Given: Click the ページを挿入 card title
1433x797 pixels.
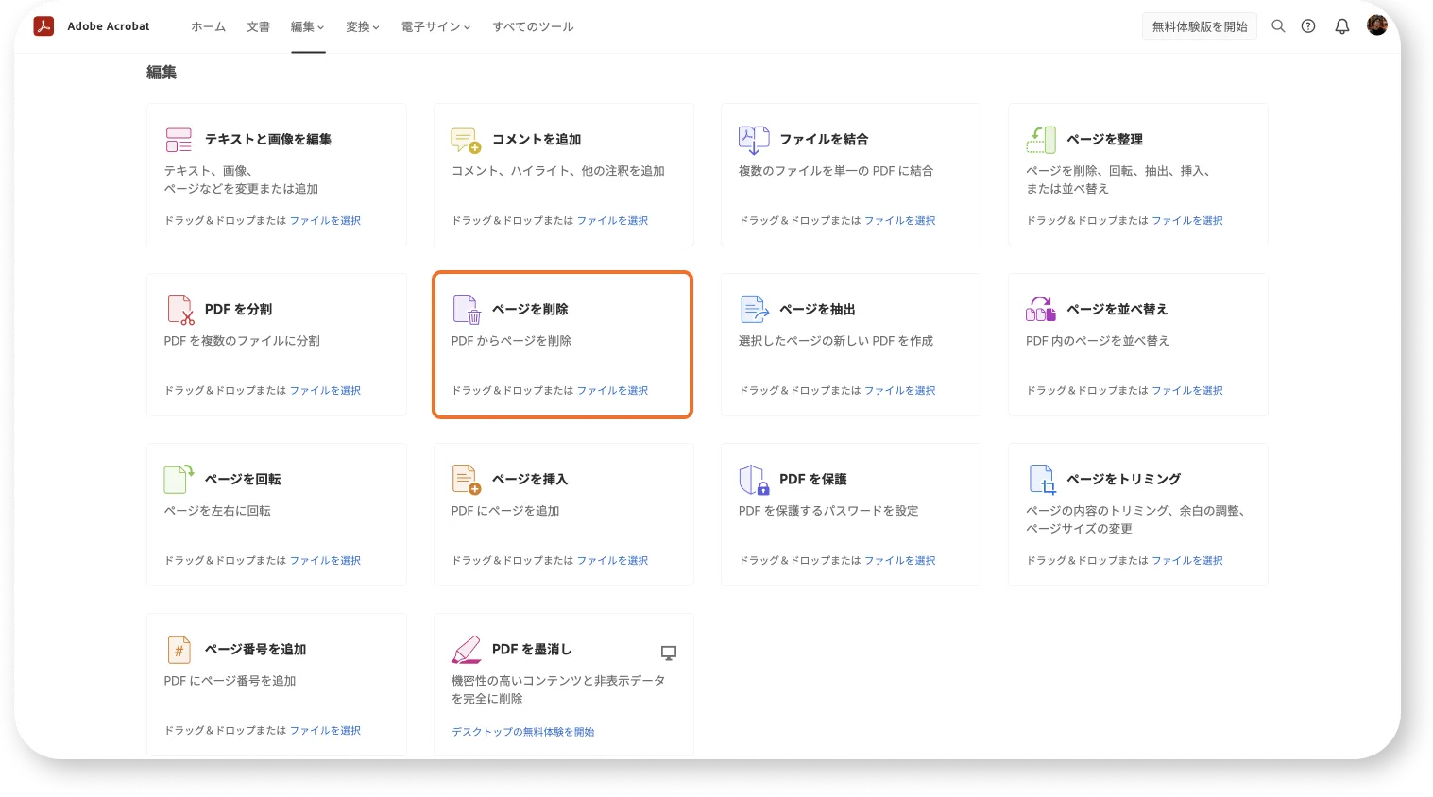Looking at the screenshot, I should click(x=530, y=479).
